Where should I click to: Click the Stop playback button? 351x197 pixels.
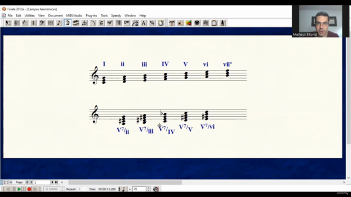click(14, 189)
